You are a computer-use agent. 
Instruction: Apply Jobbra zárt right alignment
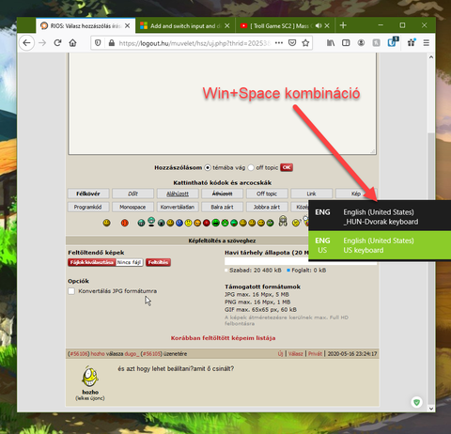click(x=267, y=207)
